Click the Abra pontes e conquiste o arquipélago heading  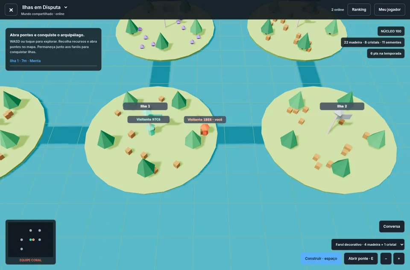point(47,35)
